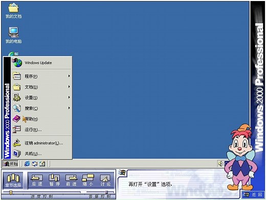Select Windows Update menu entry
The height and width of the screenshot is (200, 266).
(x=41, y=63)
